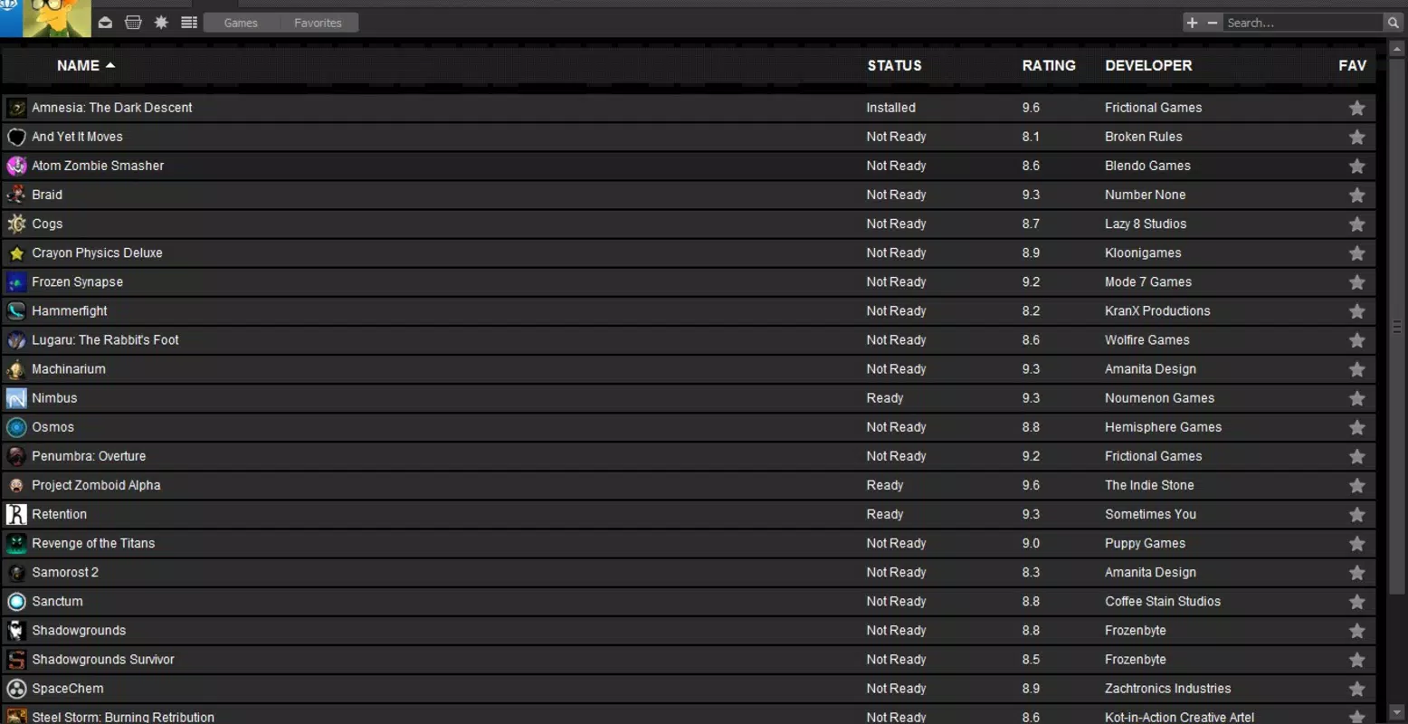Click the Nimbus game icon
The height and width of the screenshot is (724, 1408).
click(16, 398)
